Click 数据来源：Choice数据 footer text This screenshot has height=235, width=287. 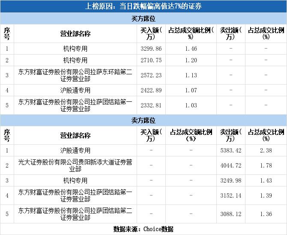(x=143, y=229)
